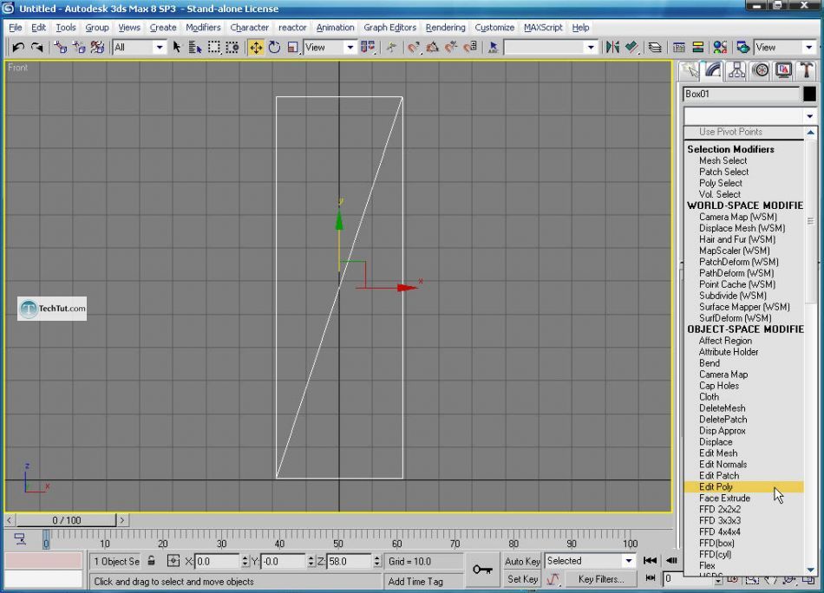Click the Set Key button
The height and width of the screenshot is (593, 824).
(522, 579)
